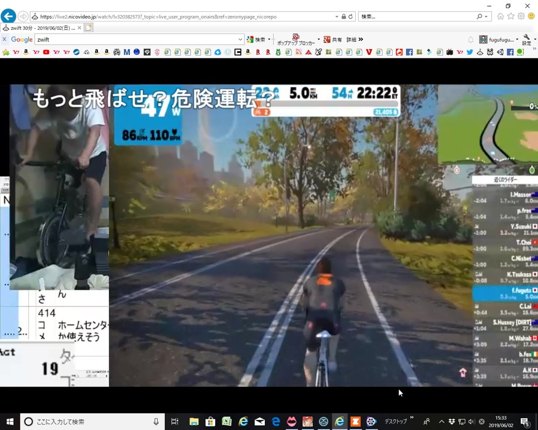Click the ポップアップ ブロッカー button
Viewport: 538px width, 430px height.
click(x=296, y=40)
